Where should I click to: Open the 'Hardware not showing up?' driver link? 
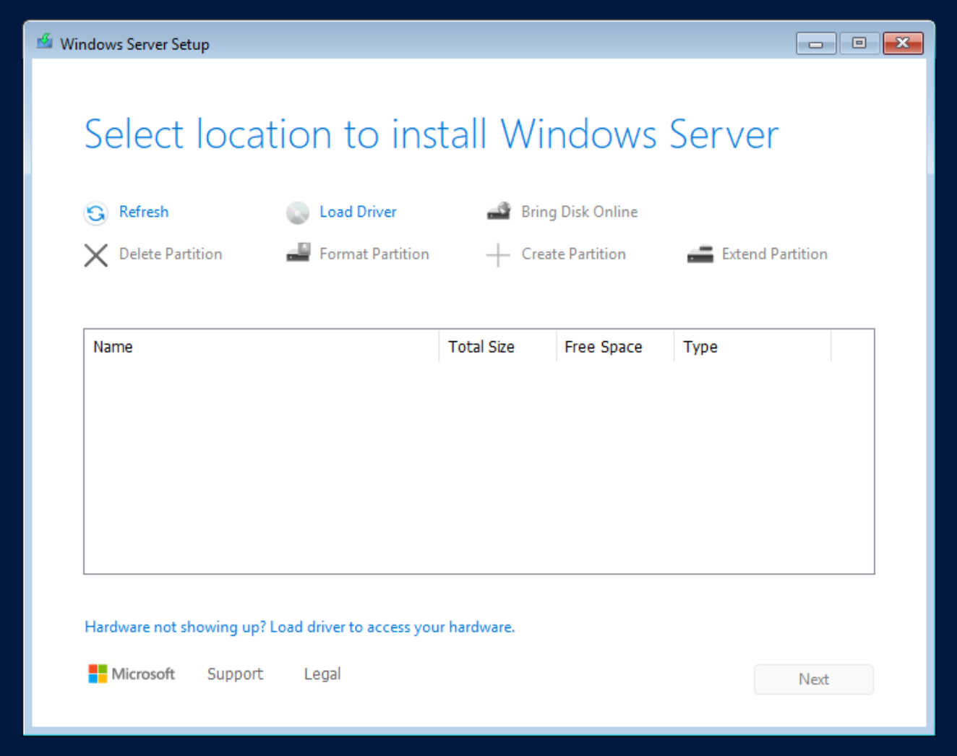point(300,627)
